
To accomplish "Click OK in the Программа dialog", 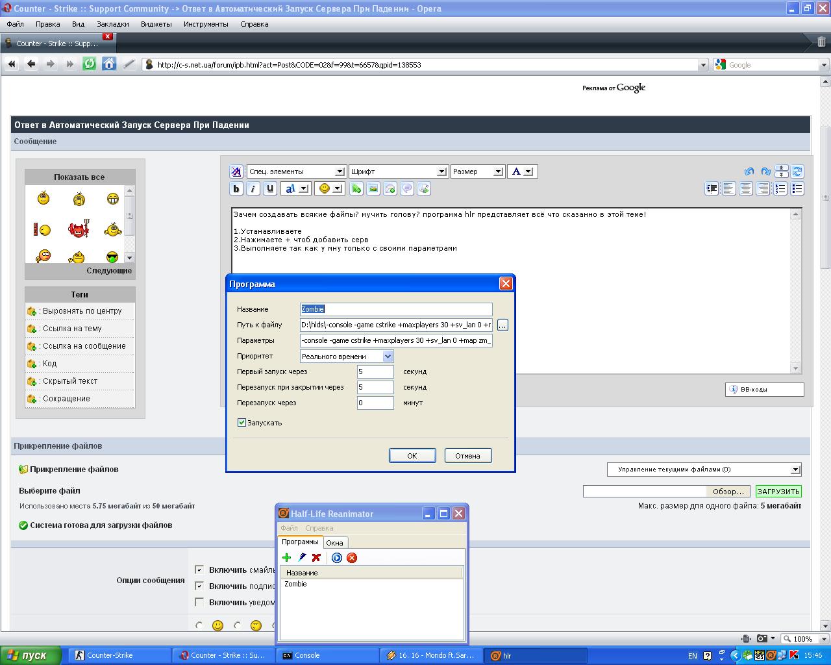I will click(412, 456).
